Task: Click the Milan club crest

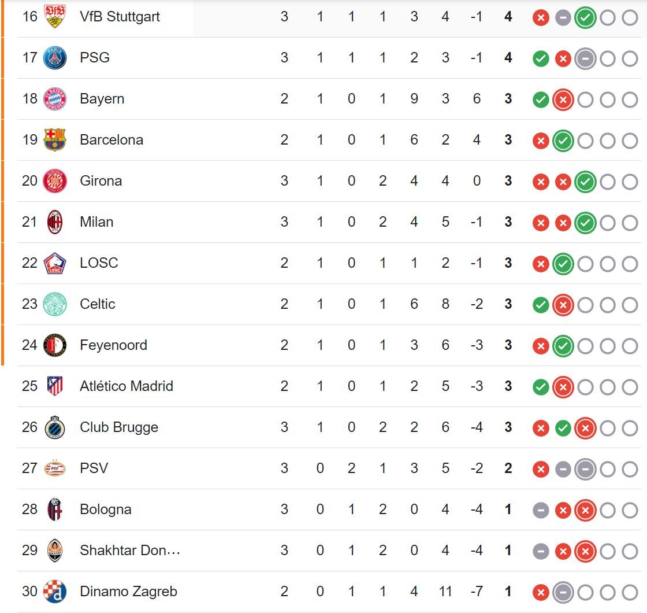Action: click(55, 222)
